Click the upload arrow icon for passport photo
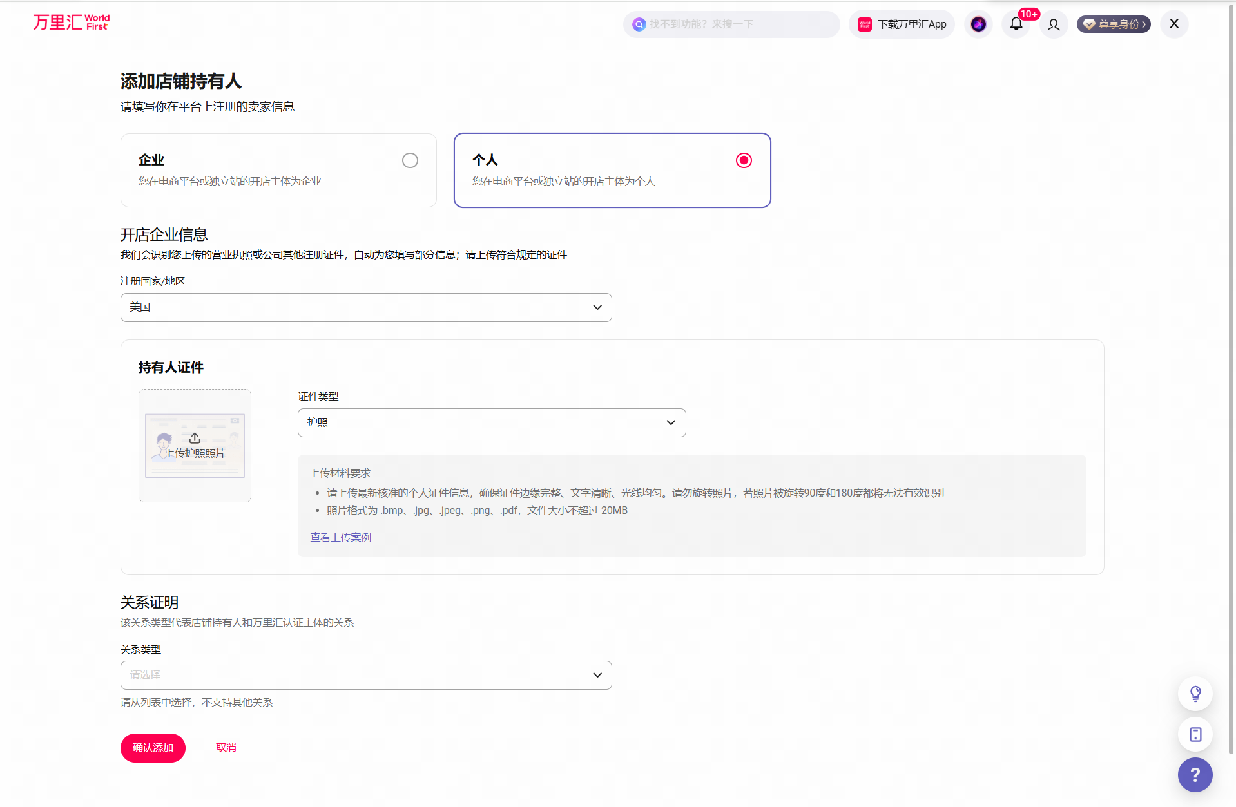The image size is (1236, 807). coord(195,438)
